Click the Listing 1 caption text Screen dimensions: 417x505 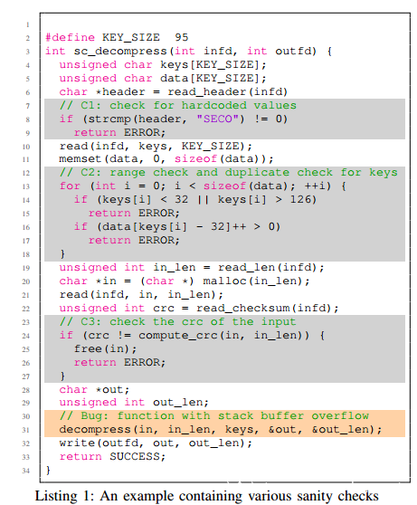point(207,496)
